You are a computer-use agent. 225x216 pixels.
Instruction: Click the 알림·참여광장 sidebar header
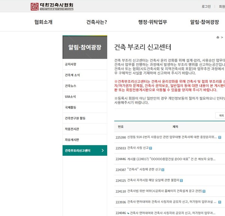pyautogui.click(x=85, y=47)
